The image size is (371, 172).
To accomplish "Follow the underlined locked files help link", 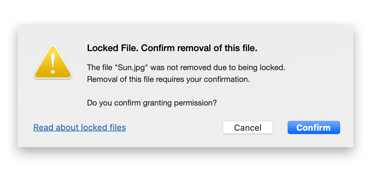I will tap(79, 127).
